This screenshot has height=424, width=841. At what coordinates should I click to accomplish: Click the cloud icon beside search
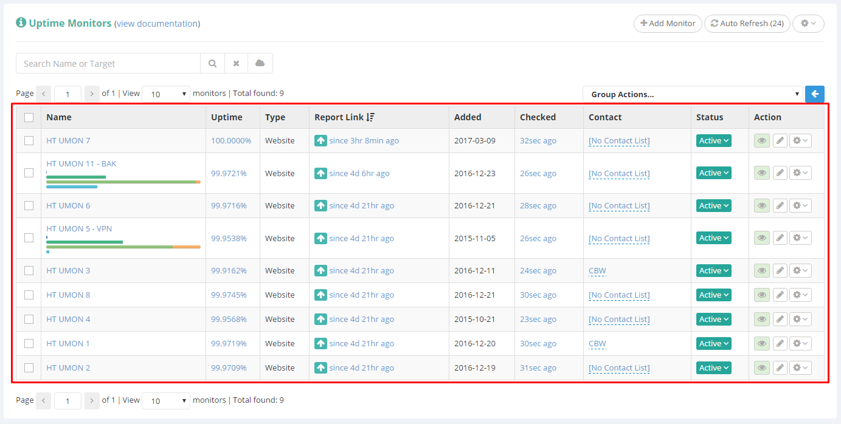pyautogui.click(x=260, y=63)
